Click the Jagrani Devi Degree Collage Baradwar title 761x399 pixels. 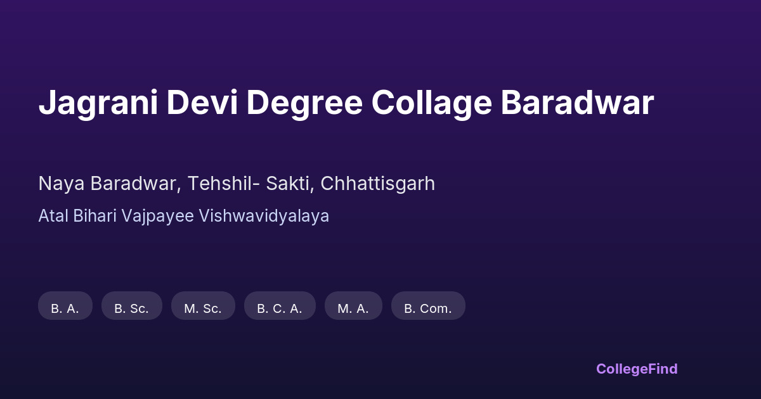coord(346,103)
